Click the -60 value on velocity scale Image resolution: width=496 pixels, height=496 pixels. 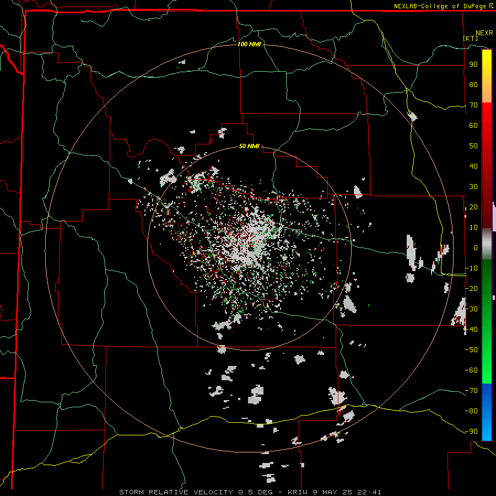(x=471, y=370)
